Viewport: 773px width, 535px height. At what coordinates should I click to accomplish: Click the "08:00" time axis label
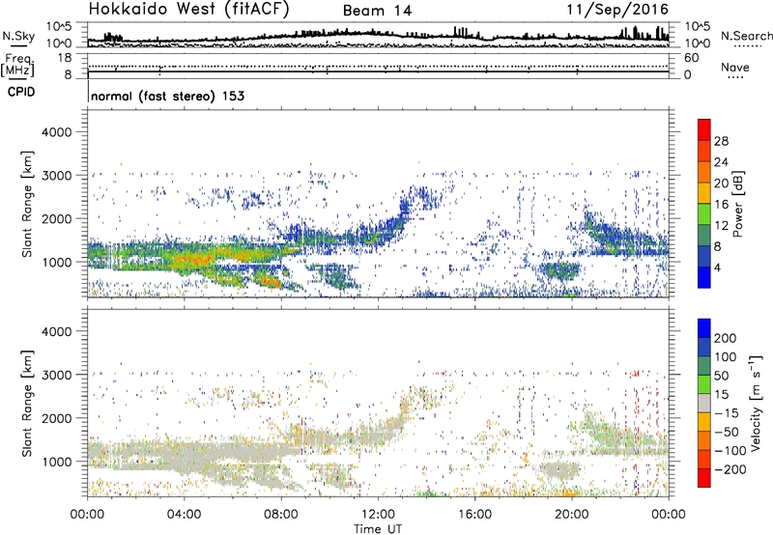281,515
